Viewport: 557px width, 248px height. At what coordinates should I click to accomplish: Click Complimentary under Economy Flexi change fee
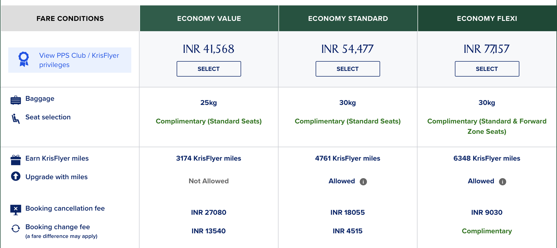(487, 231)
